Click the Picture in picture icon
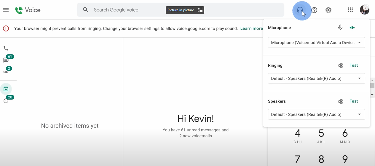 (200, 10)
